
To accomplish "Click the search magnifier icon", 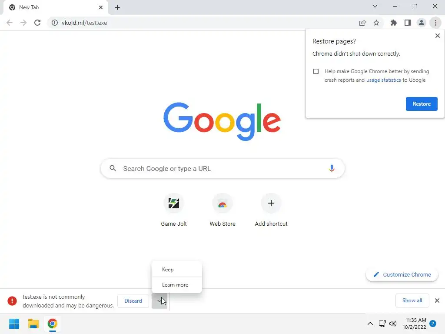I will click(113, 168).
